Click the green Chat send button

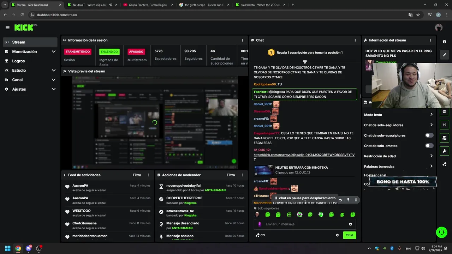349,235
